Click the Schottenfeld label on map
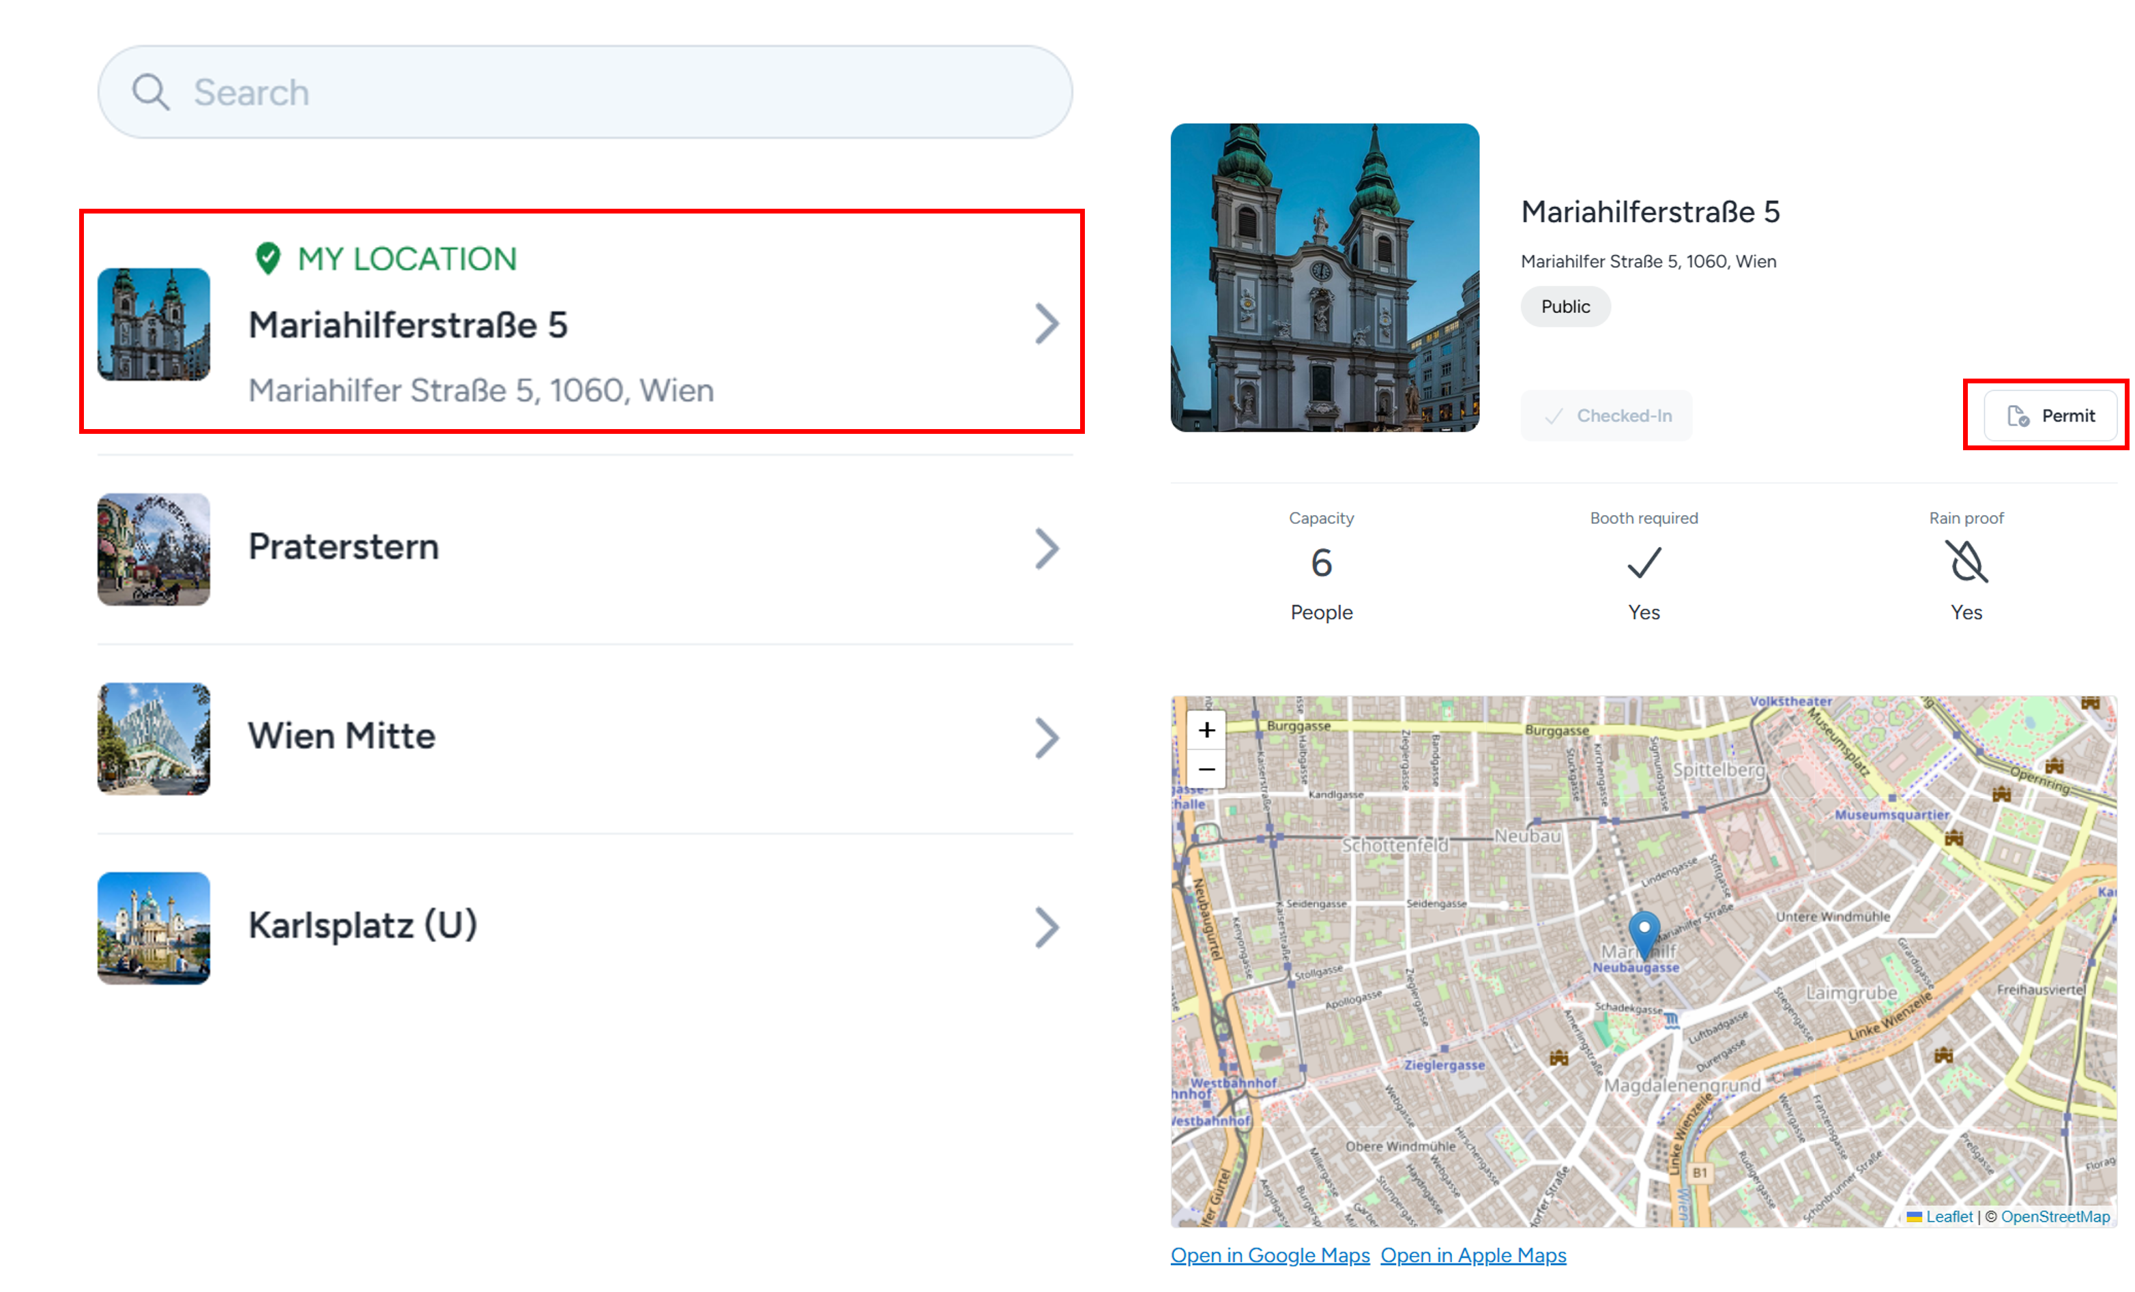2135x1292 pixels. pyautogui.click(x=1394, y=845)
